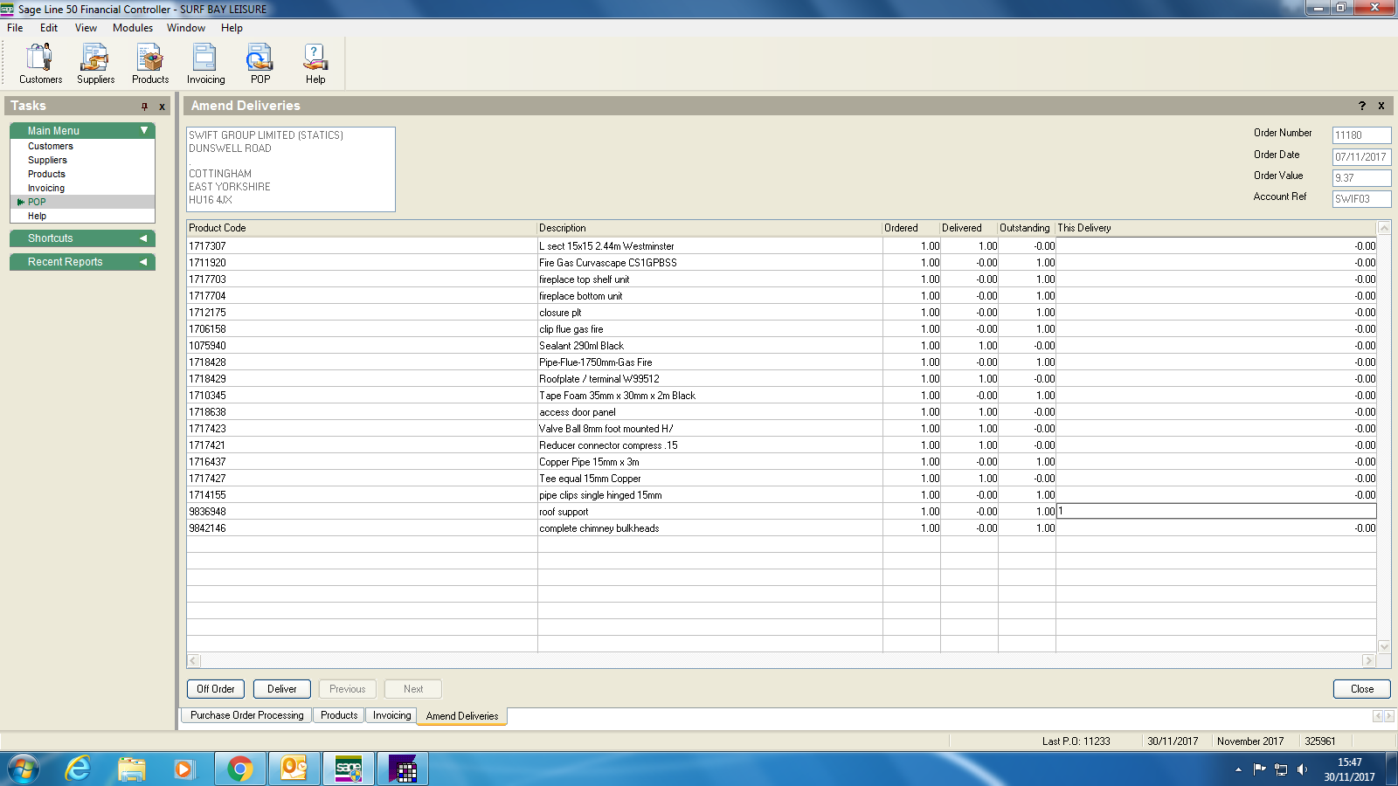The width and height of the screenshot is (1398, 786).
Task: Show hidden system tray icons
Action: pos(1238,769)
